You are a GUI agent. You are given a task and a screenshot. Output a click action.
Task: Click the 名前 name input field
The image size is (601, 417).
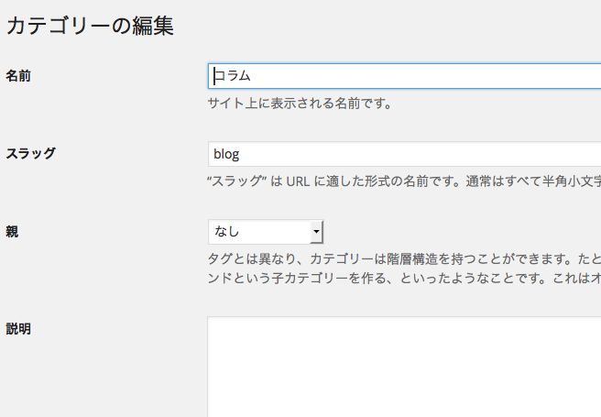coord(403,76)
